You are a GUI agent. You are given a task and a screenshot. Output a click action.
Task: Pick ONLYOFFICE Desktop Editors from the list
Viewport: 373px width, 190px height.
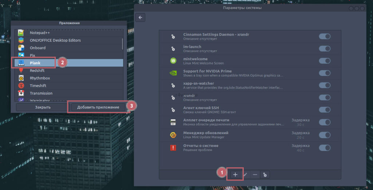pyautogui.click(x=55, y=40)
